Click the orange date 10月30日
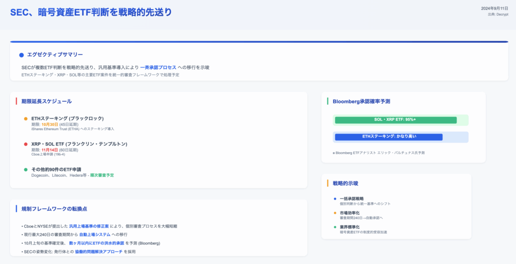The image size is (516, 264). 50,124
